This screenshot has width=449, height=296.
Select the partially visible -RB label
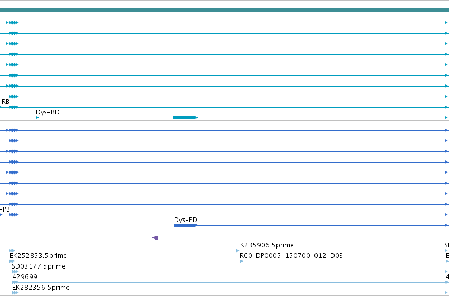pos(5,102)
